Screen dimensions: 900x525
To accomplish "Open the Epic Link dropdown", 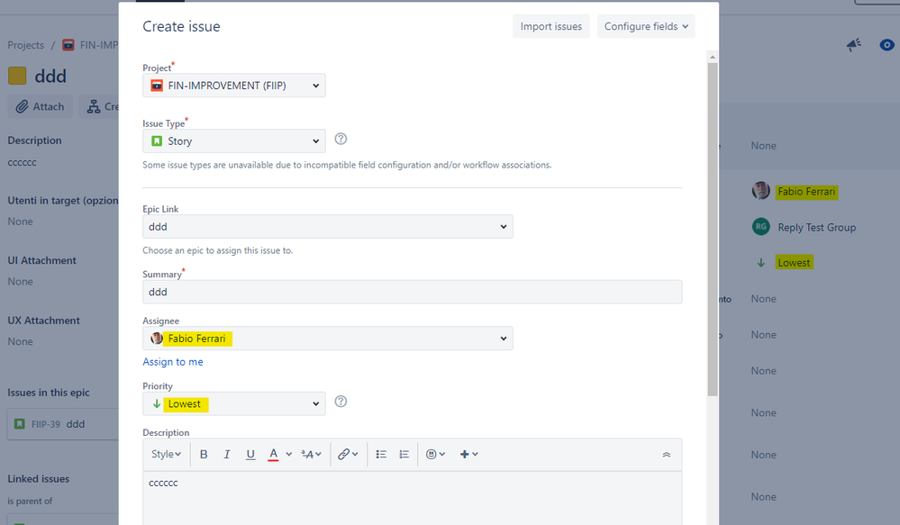I will (x=328, y=227).
